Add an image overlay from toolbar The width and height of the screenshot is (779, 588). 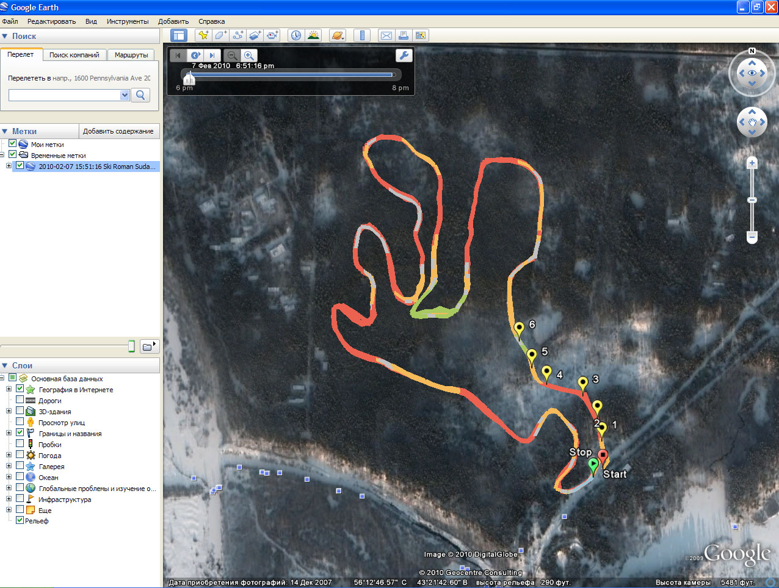255,35
